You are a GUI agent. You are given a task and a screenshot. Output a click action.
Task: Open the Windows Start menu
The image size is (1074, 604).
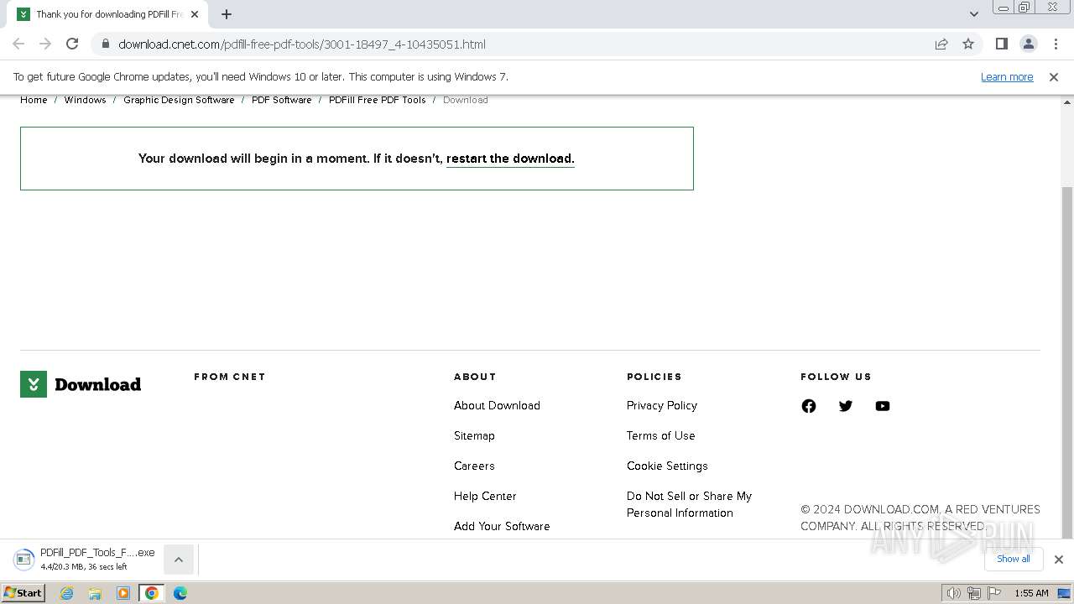coord(23,592)
